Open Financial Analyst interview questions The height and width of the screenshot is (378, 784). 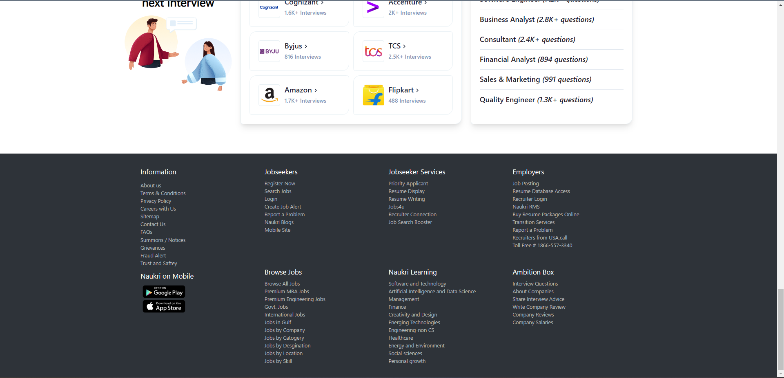[534, 59]
